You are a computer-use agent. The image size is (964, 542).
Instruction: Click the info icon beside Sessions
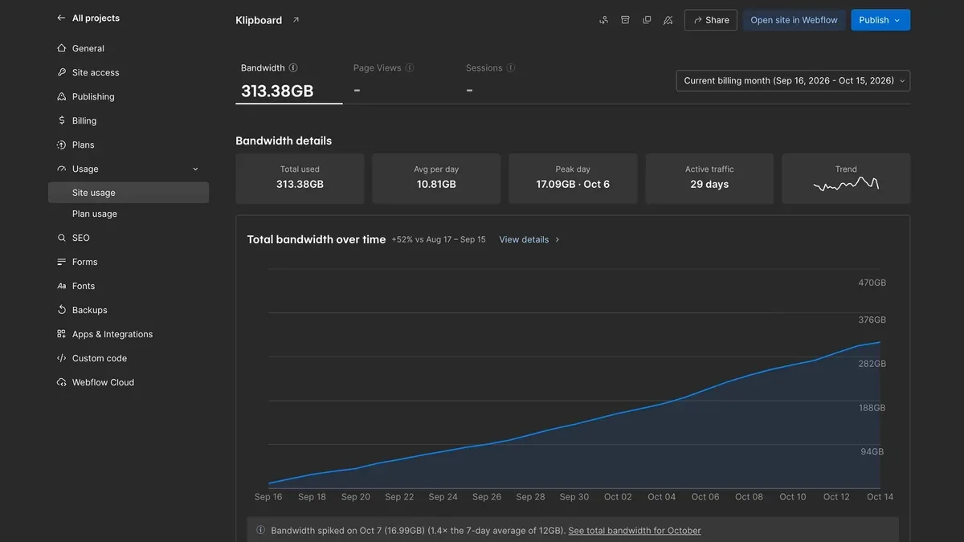(511, 68)
